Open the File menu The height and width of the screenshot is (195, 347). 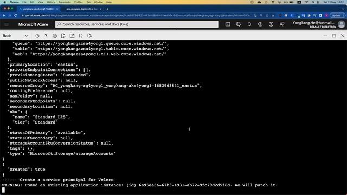24,2
